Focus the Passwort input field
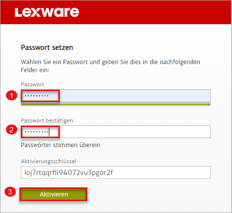Screen dimensions: 232x213 (116, 95)
